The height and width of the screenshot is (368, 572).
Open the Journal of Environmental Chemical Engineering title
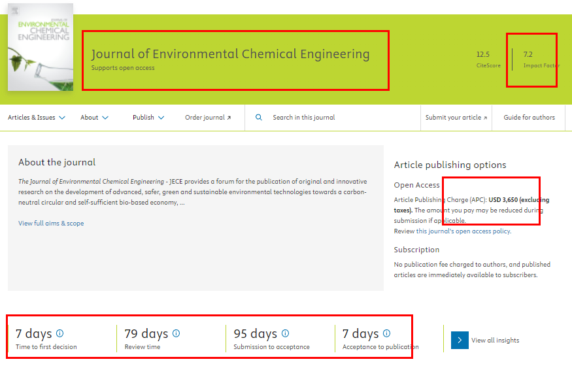(x=230, y=54)
